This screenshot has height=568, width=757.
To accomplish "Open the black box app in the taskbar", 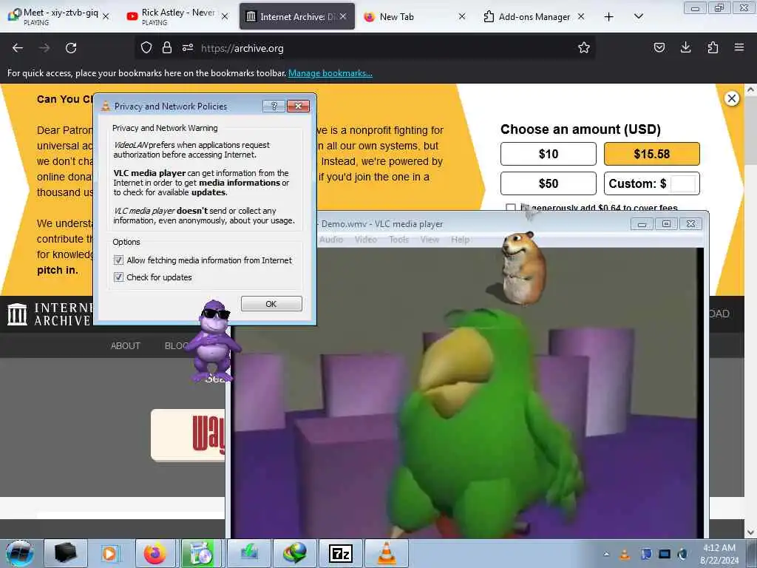I will point(66,553).
